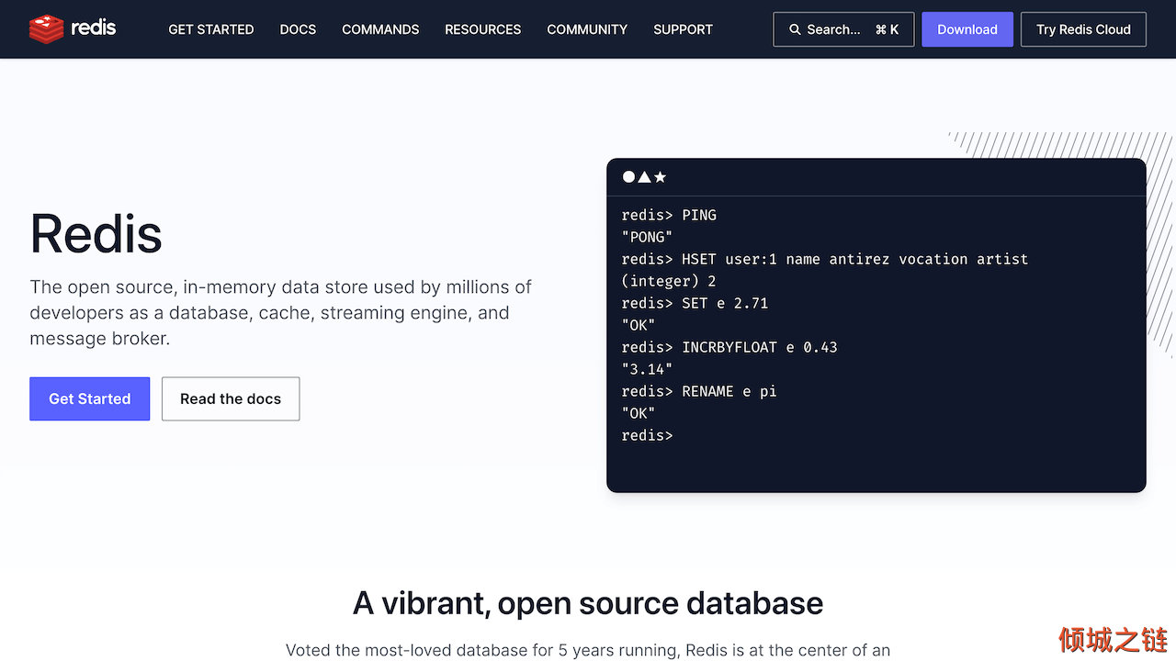Click the Try Redis Cloud button
The image size is (1176, 661).
click(1083, 29)
